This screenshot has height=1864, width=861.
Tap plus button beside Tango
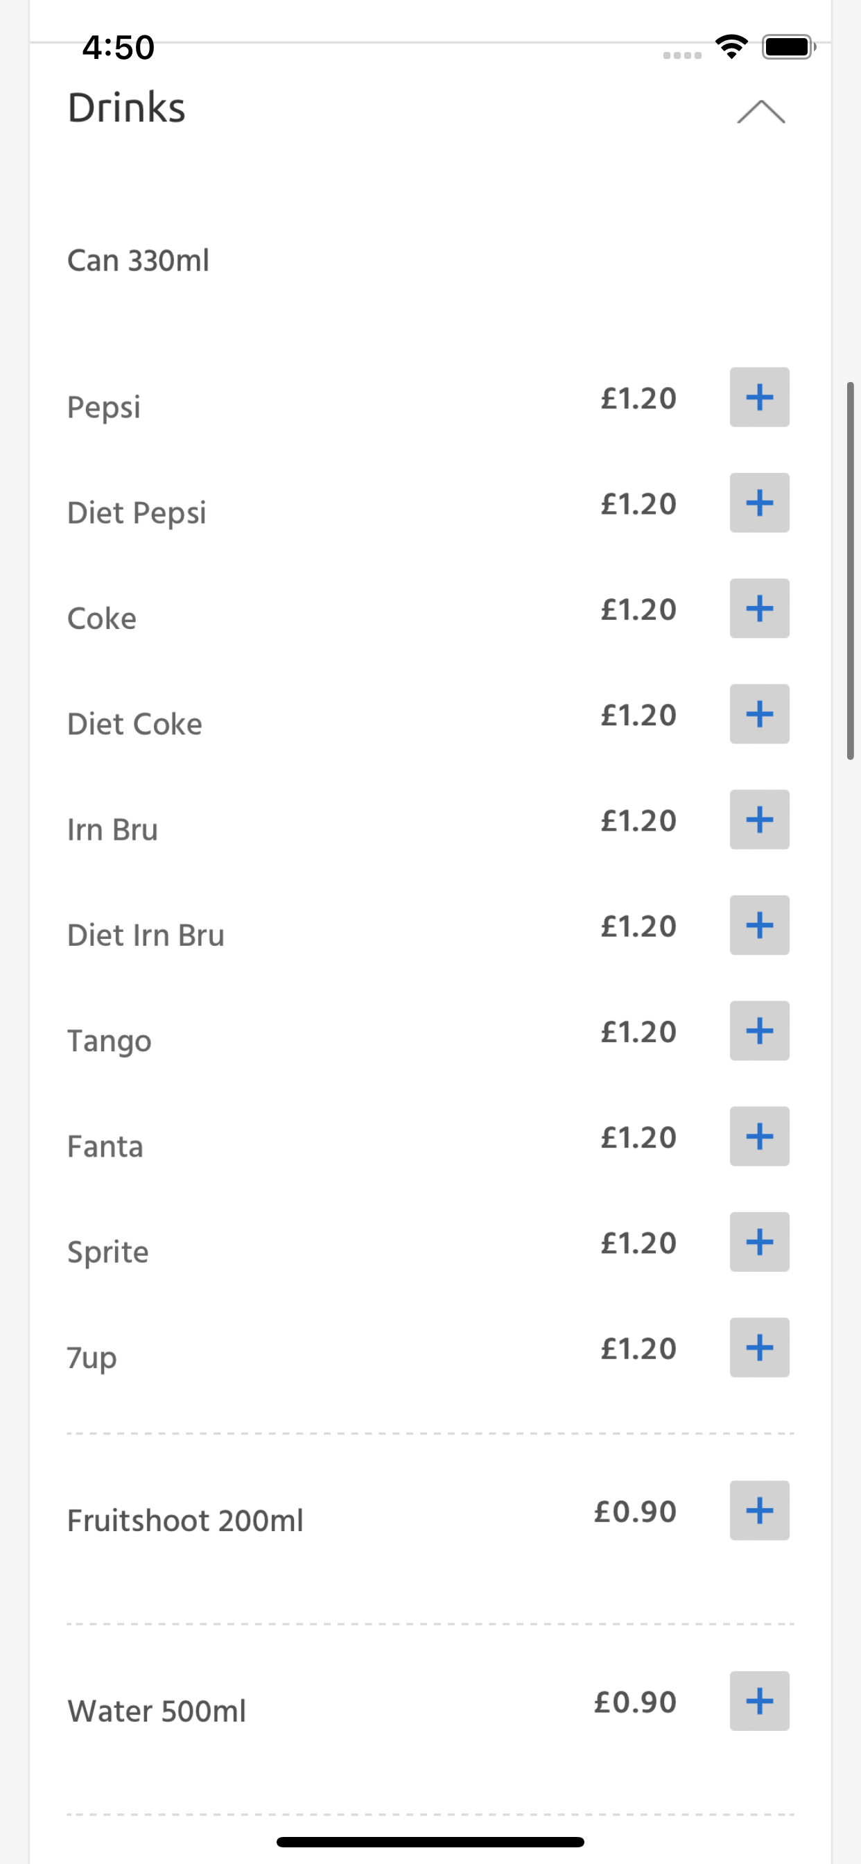tap(759, 1031)
